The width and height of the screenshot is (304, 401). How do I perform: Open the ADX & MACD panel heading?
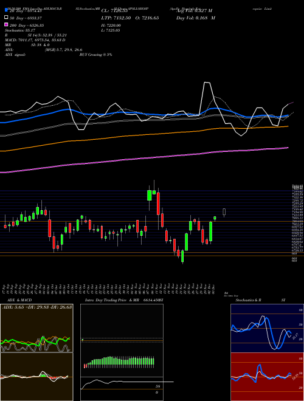tap(19, 300)
